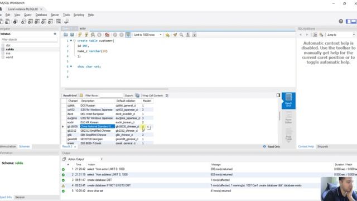The height and width of the screenshot is (201, 357).
Task: Click the create new view icon
Action: pos(37,21)
